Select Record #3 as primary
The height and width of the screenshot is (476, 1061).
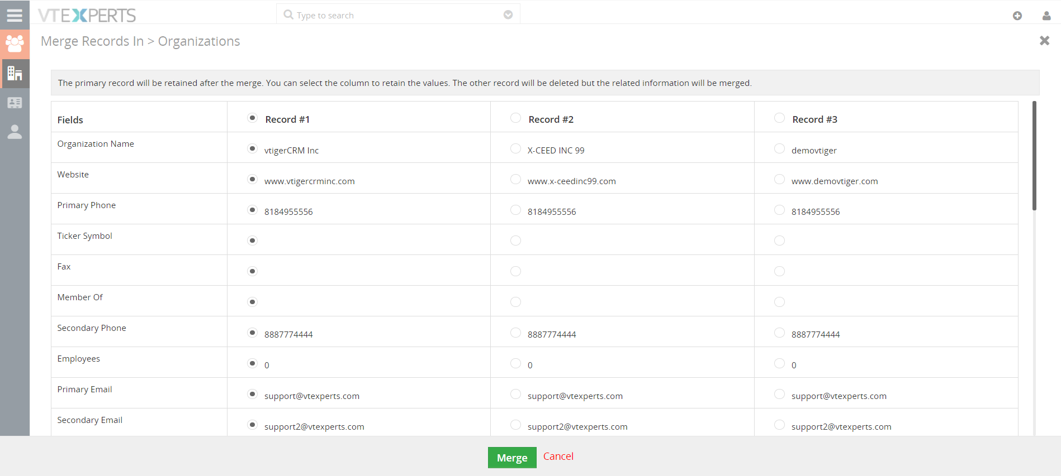pyautogui.click(x=779, y=118)
